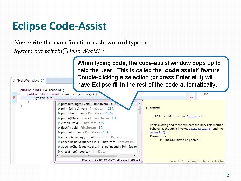
Task: Click the close() method icon
Action: pyautogui.click(x=58, y=123)
